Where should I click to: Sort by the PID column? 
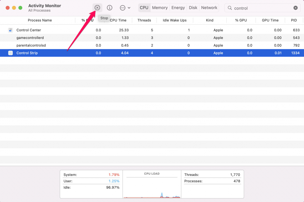(x=294, y=20)
